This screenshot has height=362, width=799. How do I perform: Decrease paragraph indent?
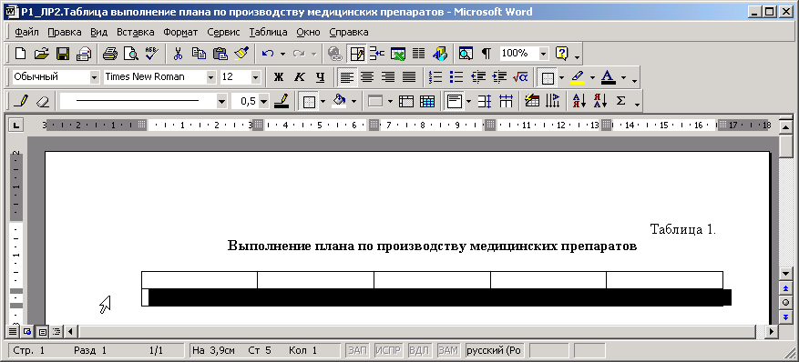[x=478, y=77]
